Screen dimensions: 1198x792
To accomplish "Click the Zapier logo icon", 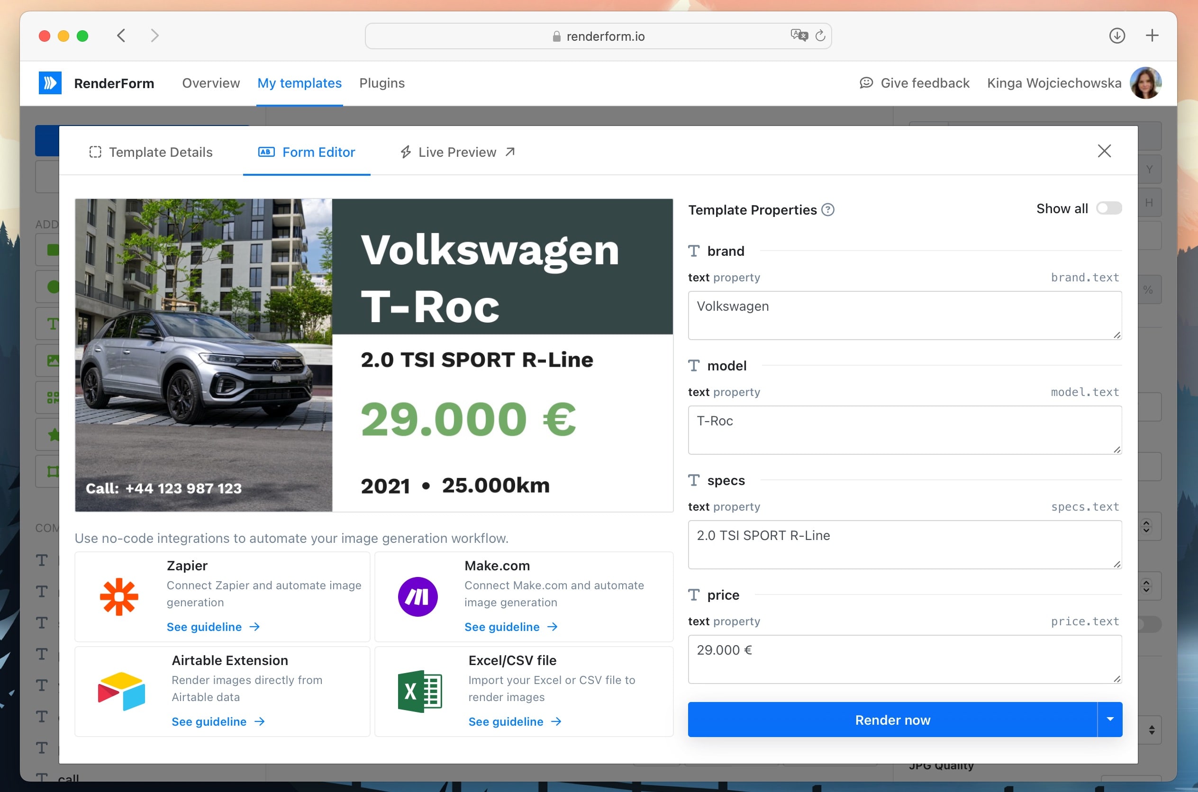I will (x=119, y=596).
